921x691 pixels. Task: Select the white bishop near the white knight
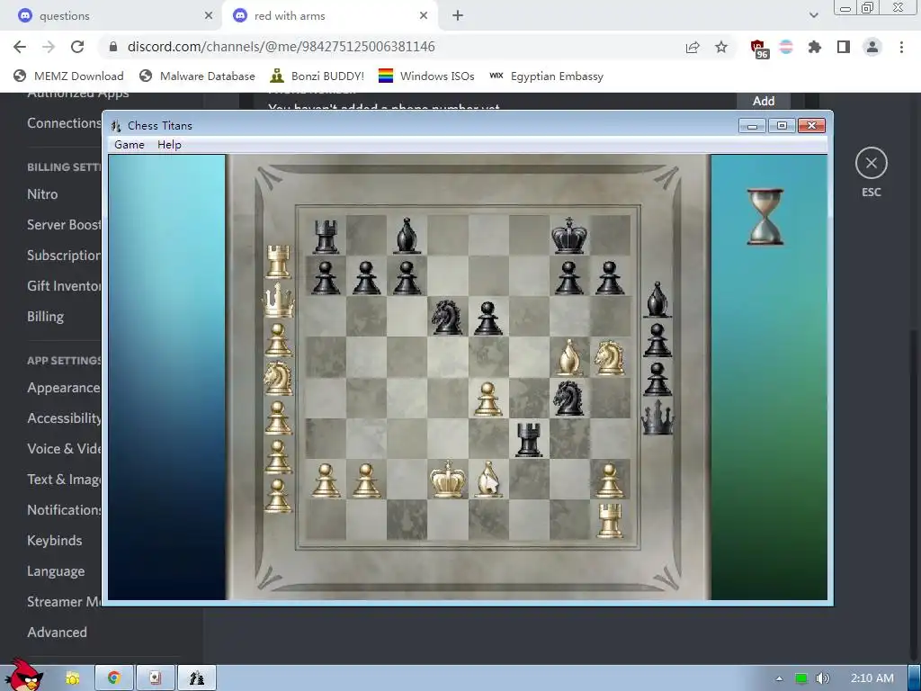(x=569, y=357)
